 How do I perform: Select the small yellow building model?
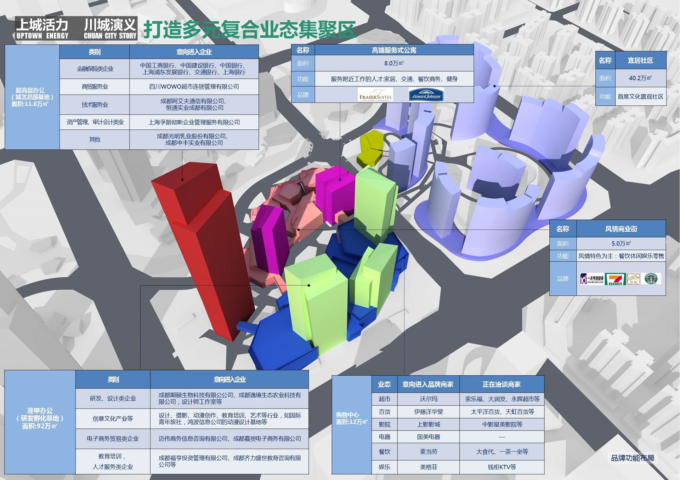(370, 149)
